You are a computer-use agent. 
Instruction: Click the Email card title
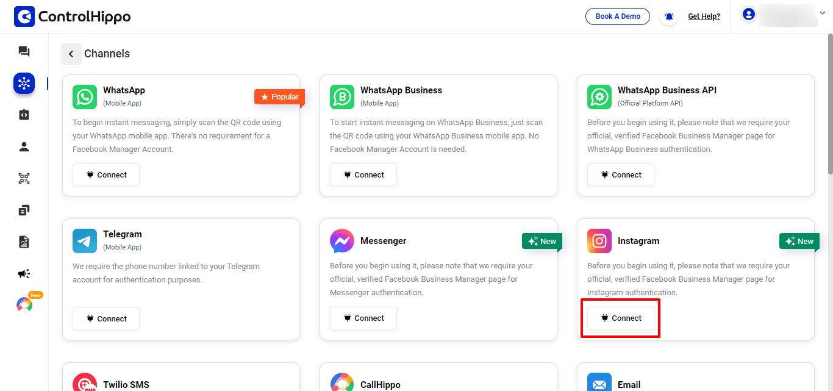point(629,385)
